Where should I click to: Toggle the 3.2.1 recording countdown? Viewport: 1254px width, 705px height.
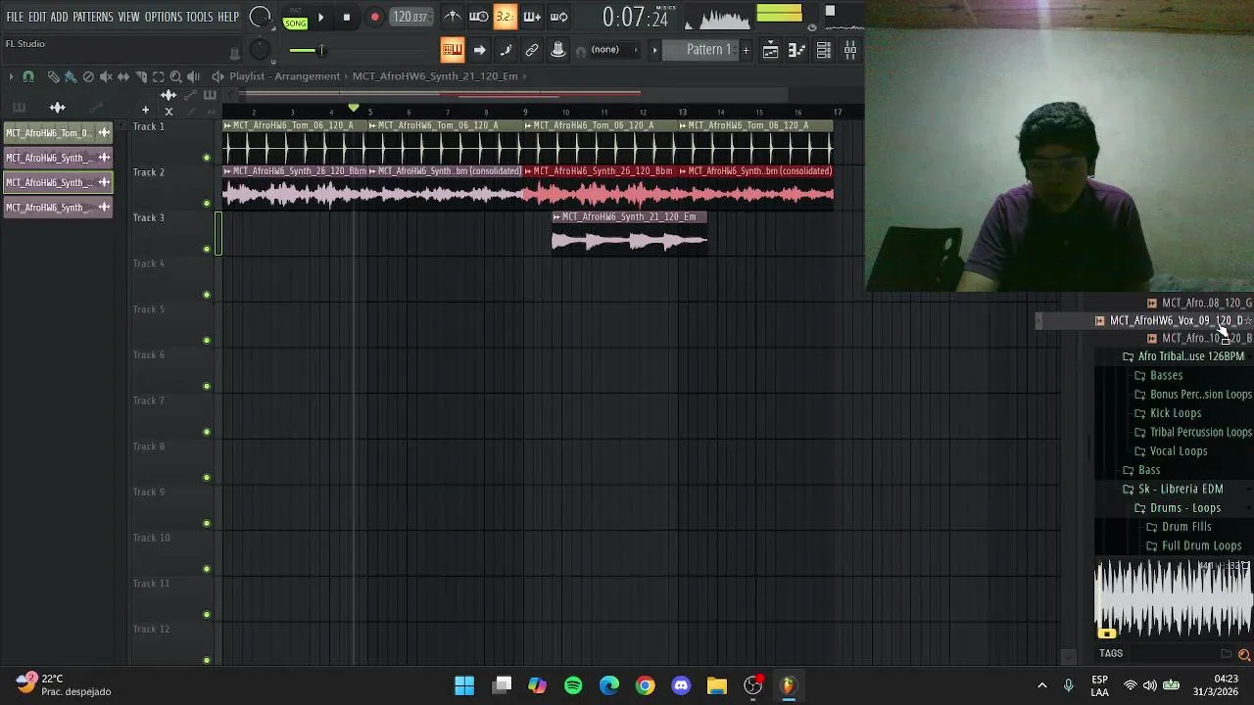[x=505, y=17]
